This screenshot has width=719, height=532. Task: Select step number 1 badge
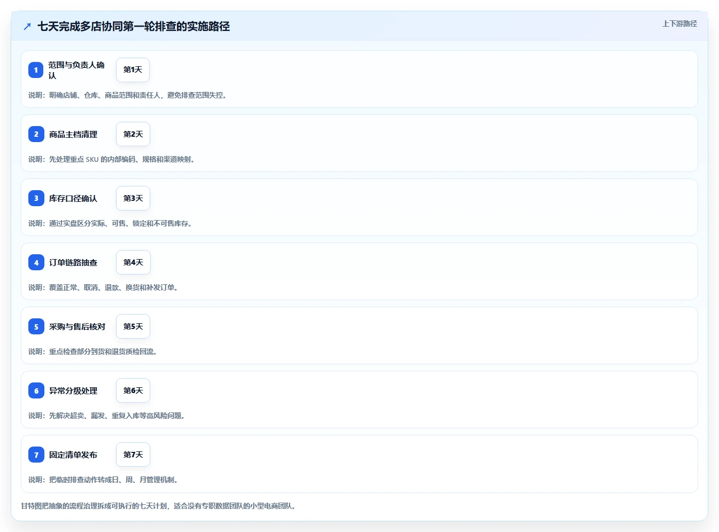coord(36,70)
